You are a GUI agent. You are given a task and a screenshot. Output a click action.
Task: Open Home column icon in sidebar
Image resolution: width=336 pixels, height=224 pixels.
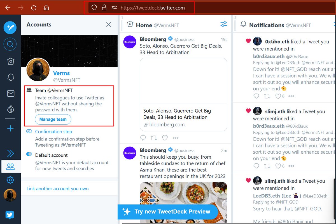tap(10, 61)
